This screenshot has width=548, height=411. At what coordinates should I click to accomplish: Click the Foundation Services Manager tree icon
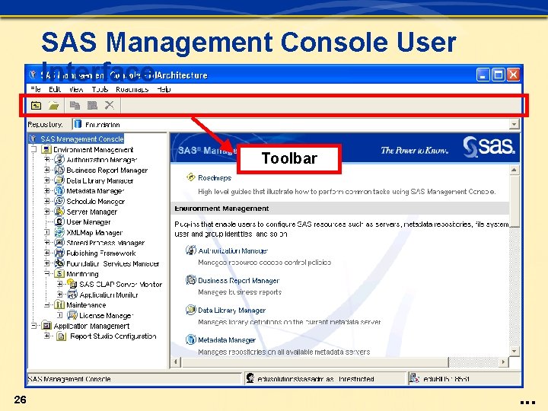click(59, 263)
